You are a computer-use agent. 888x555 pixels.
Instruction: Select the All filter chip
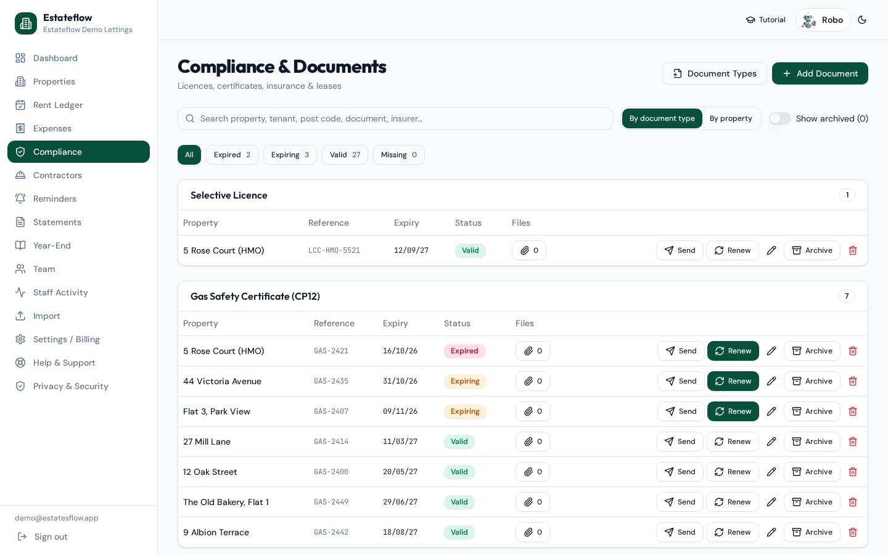(x=189, y=155)
